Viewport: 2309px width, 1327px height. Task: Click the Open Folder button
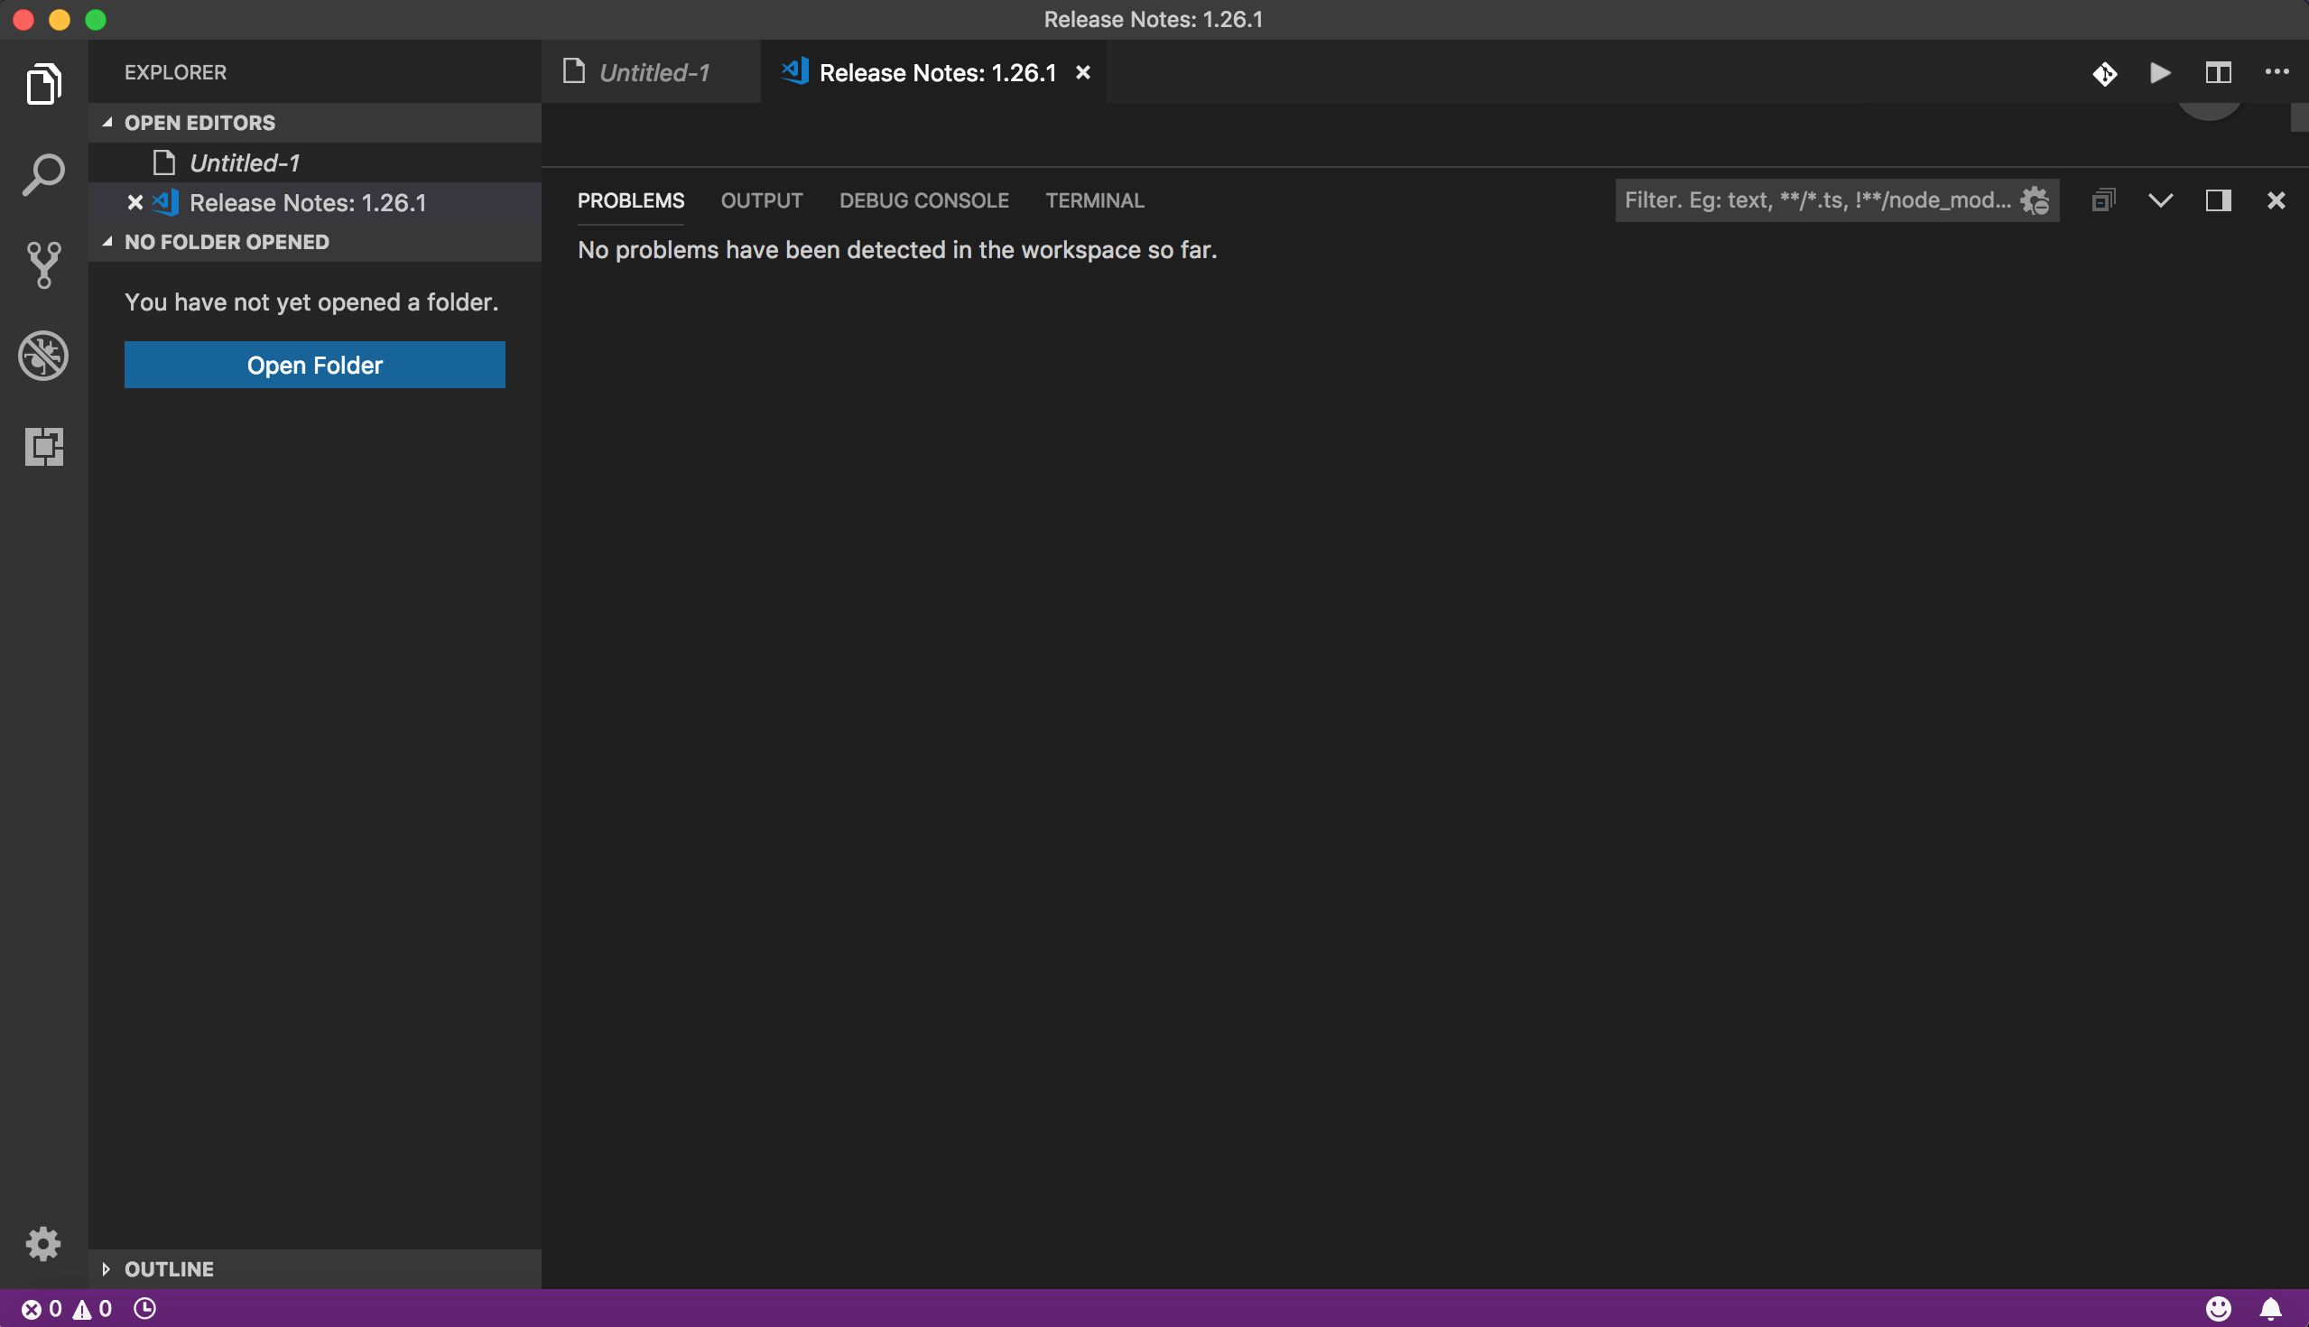click(x=314, y=365)
